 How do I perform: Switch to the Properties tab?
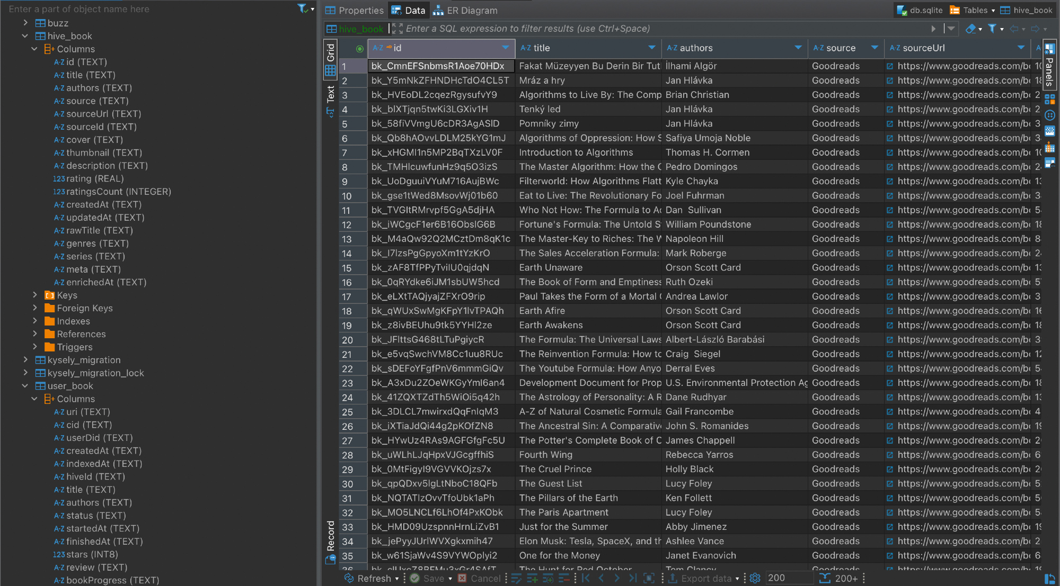[354, 10]
